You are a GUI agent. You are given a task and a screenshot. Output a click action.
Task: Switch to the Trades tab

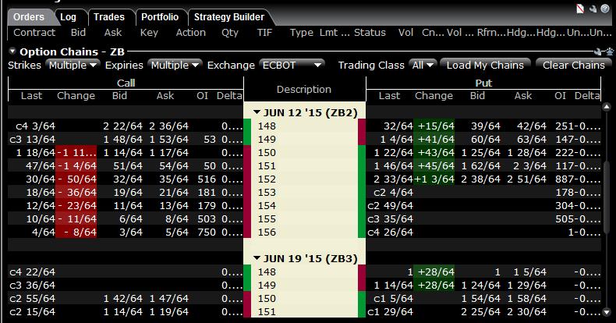tap(108, 16)
